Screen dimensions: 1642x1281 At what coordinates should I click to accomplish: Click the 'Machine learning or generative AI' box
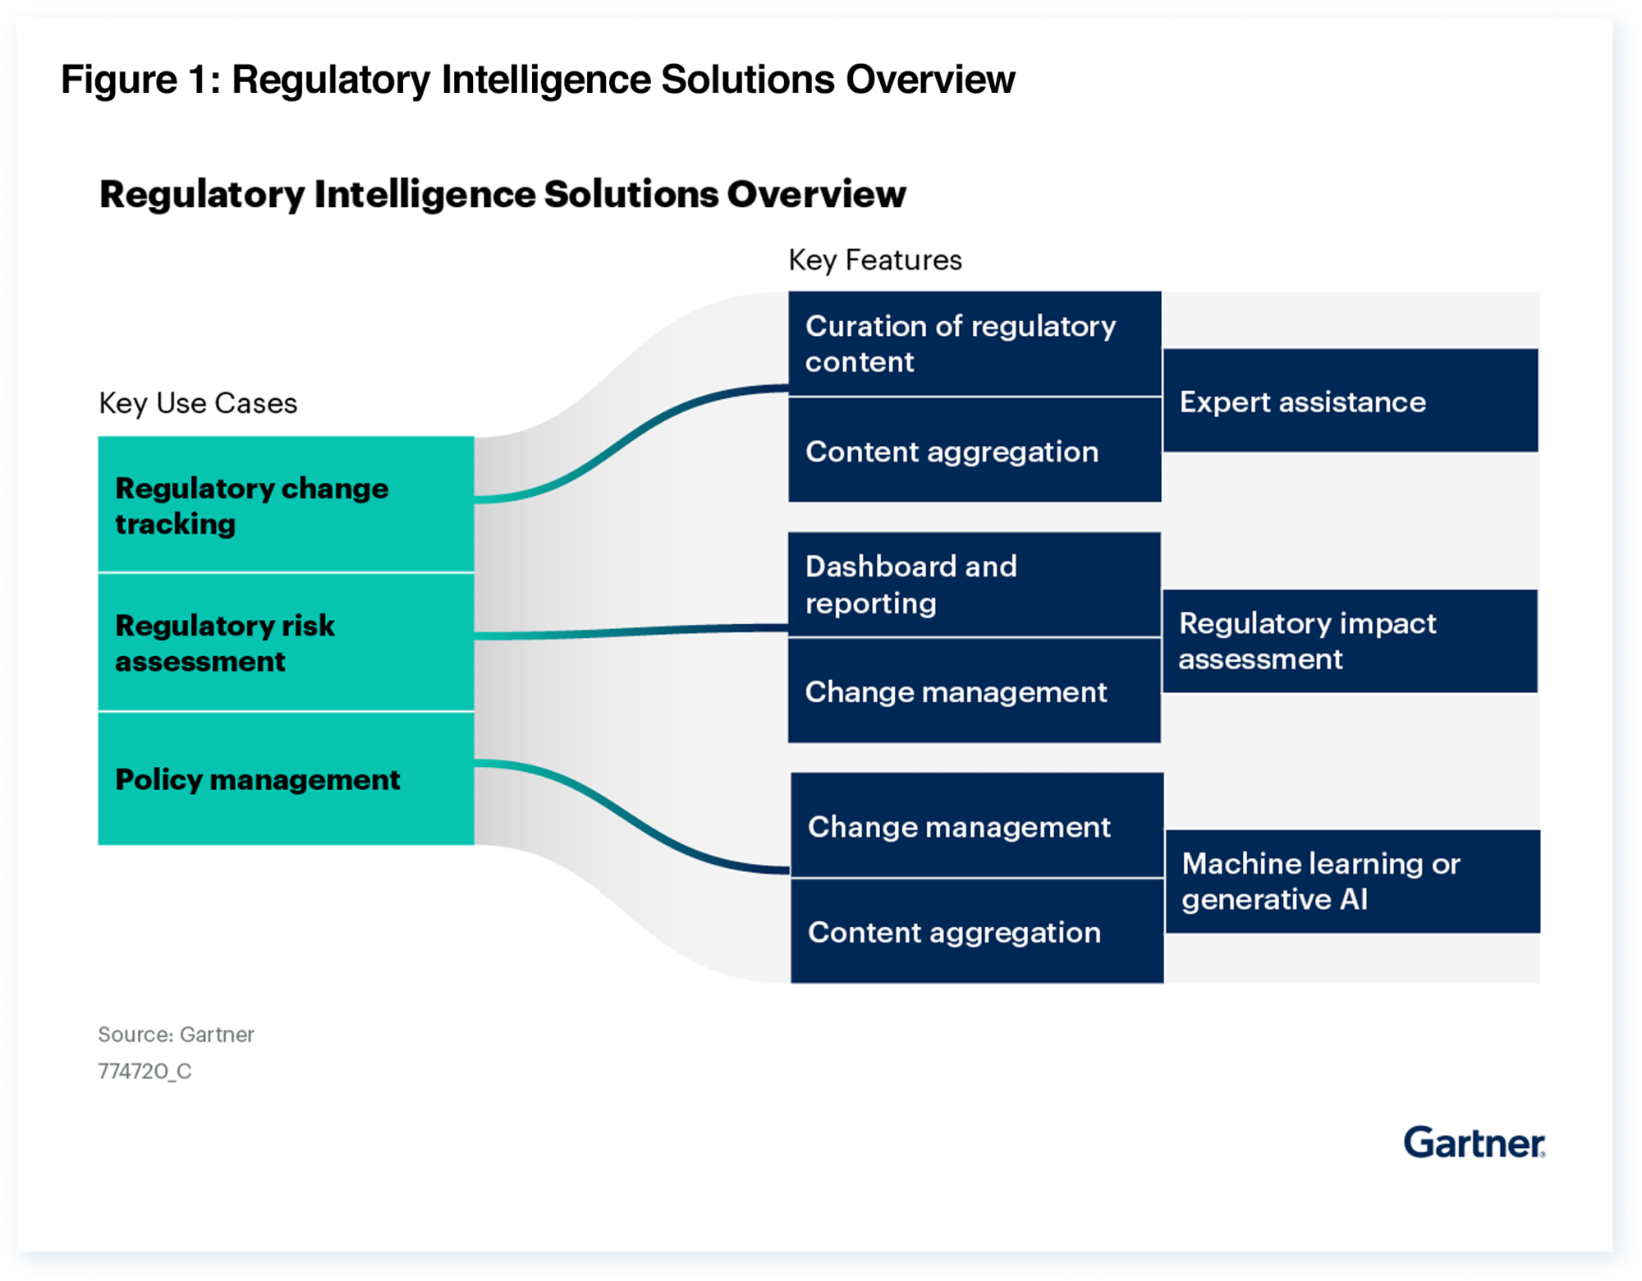click(1353, 881)
